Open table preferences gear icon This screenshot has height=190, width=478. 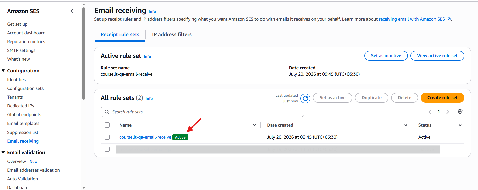[x=460, y=111]
